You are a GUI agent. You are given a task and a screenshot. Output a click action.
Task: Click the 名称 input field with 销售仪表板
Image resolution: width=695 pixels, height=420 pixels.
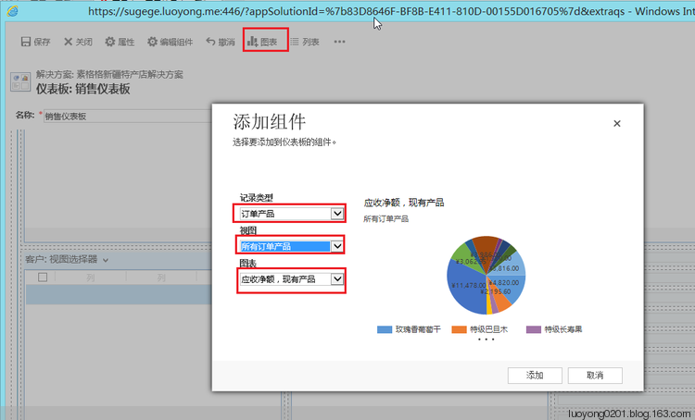[128, 116]
